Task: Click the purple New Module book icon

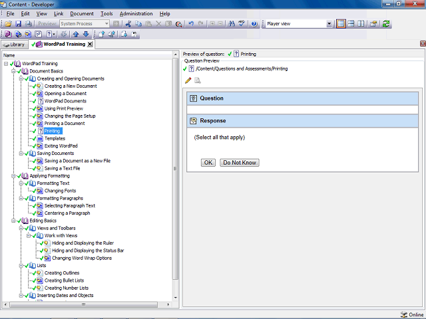Action: pos(8,34)
